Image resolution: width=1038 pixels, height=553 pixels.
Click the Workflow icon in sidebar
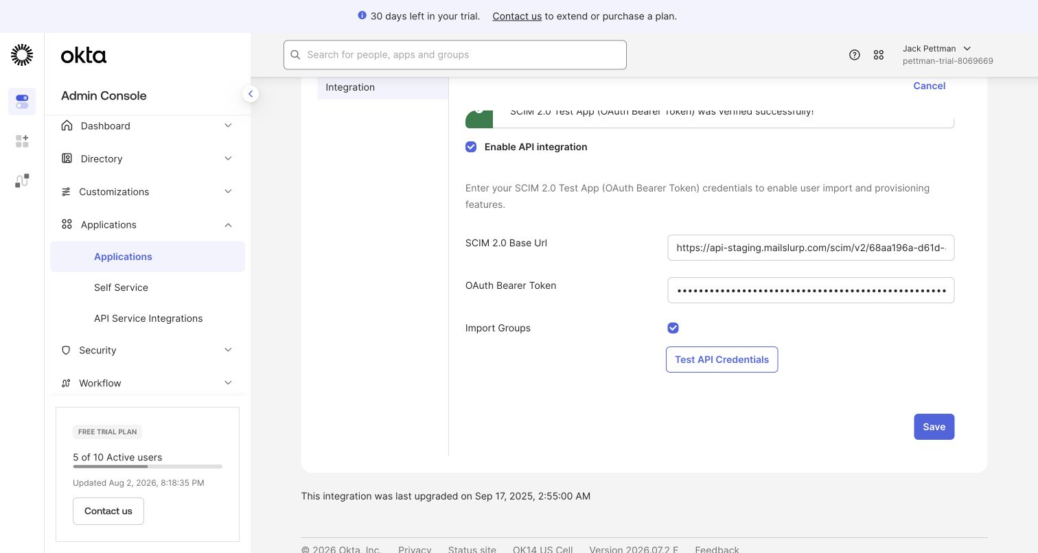click(x=66, y=383)
